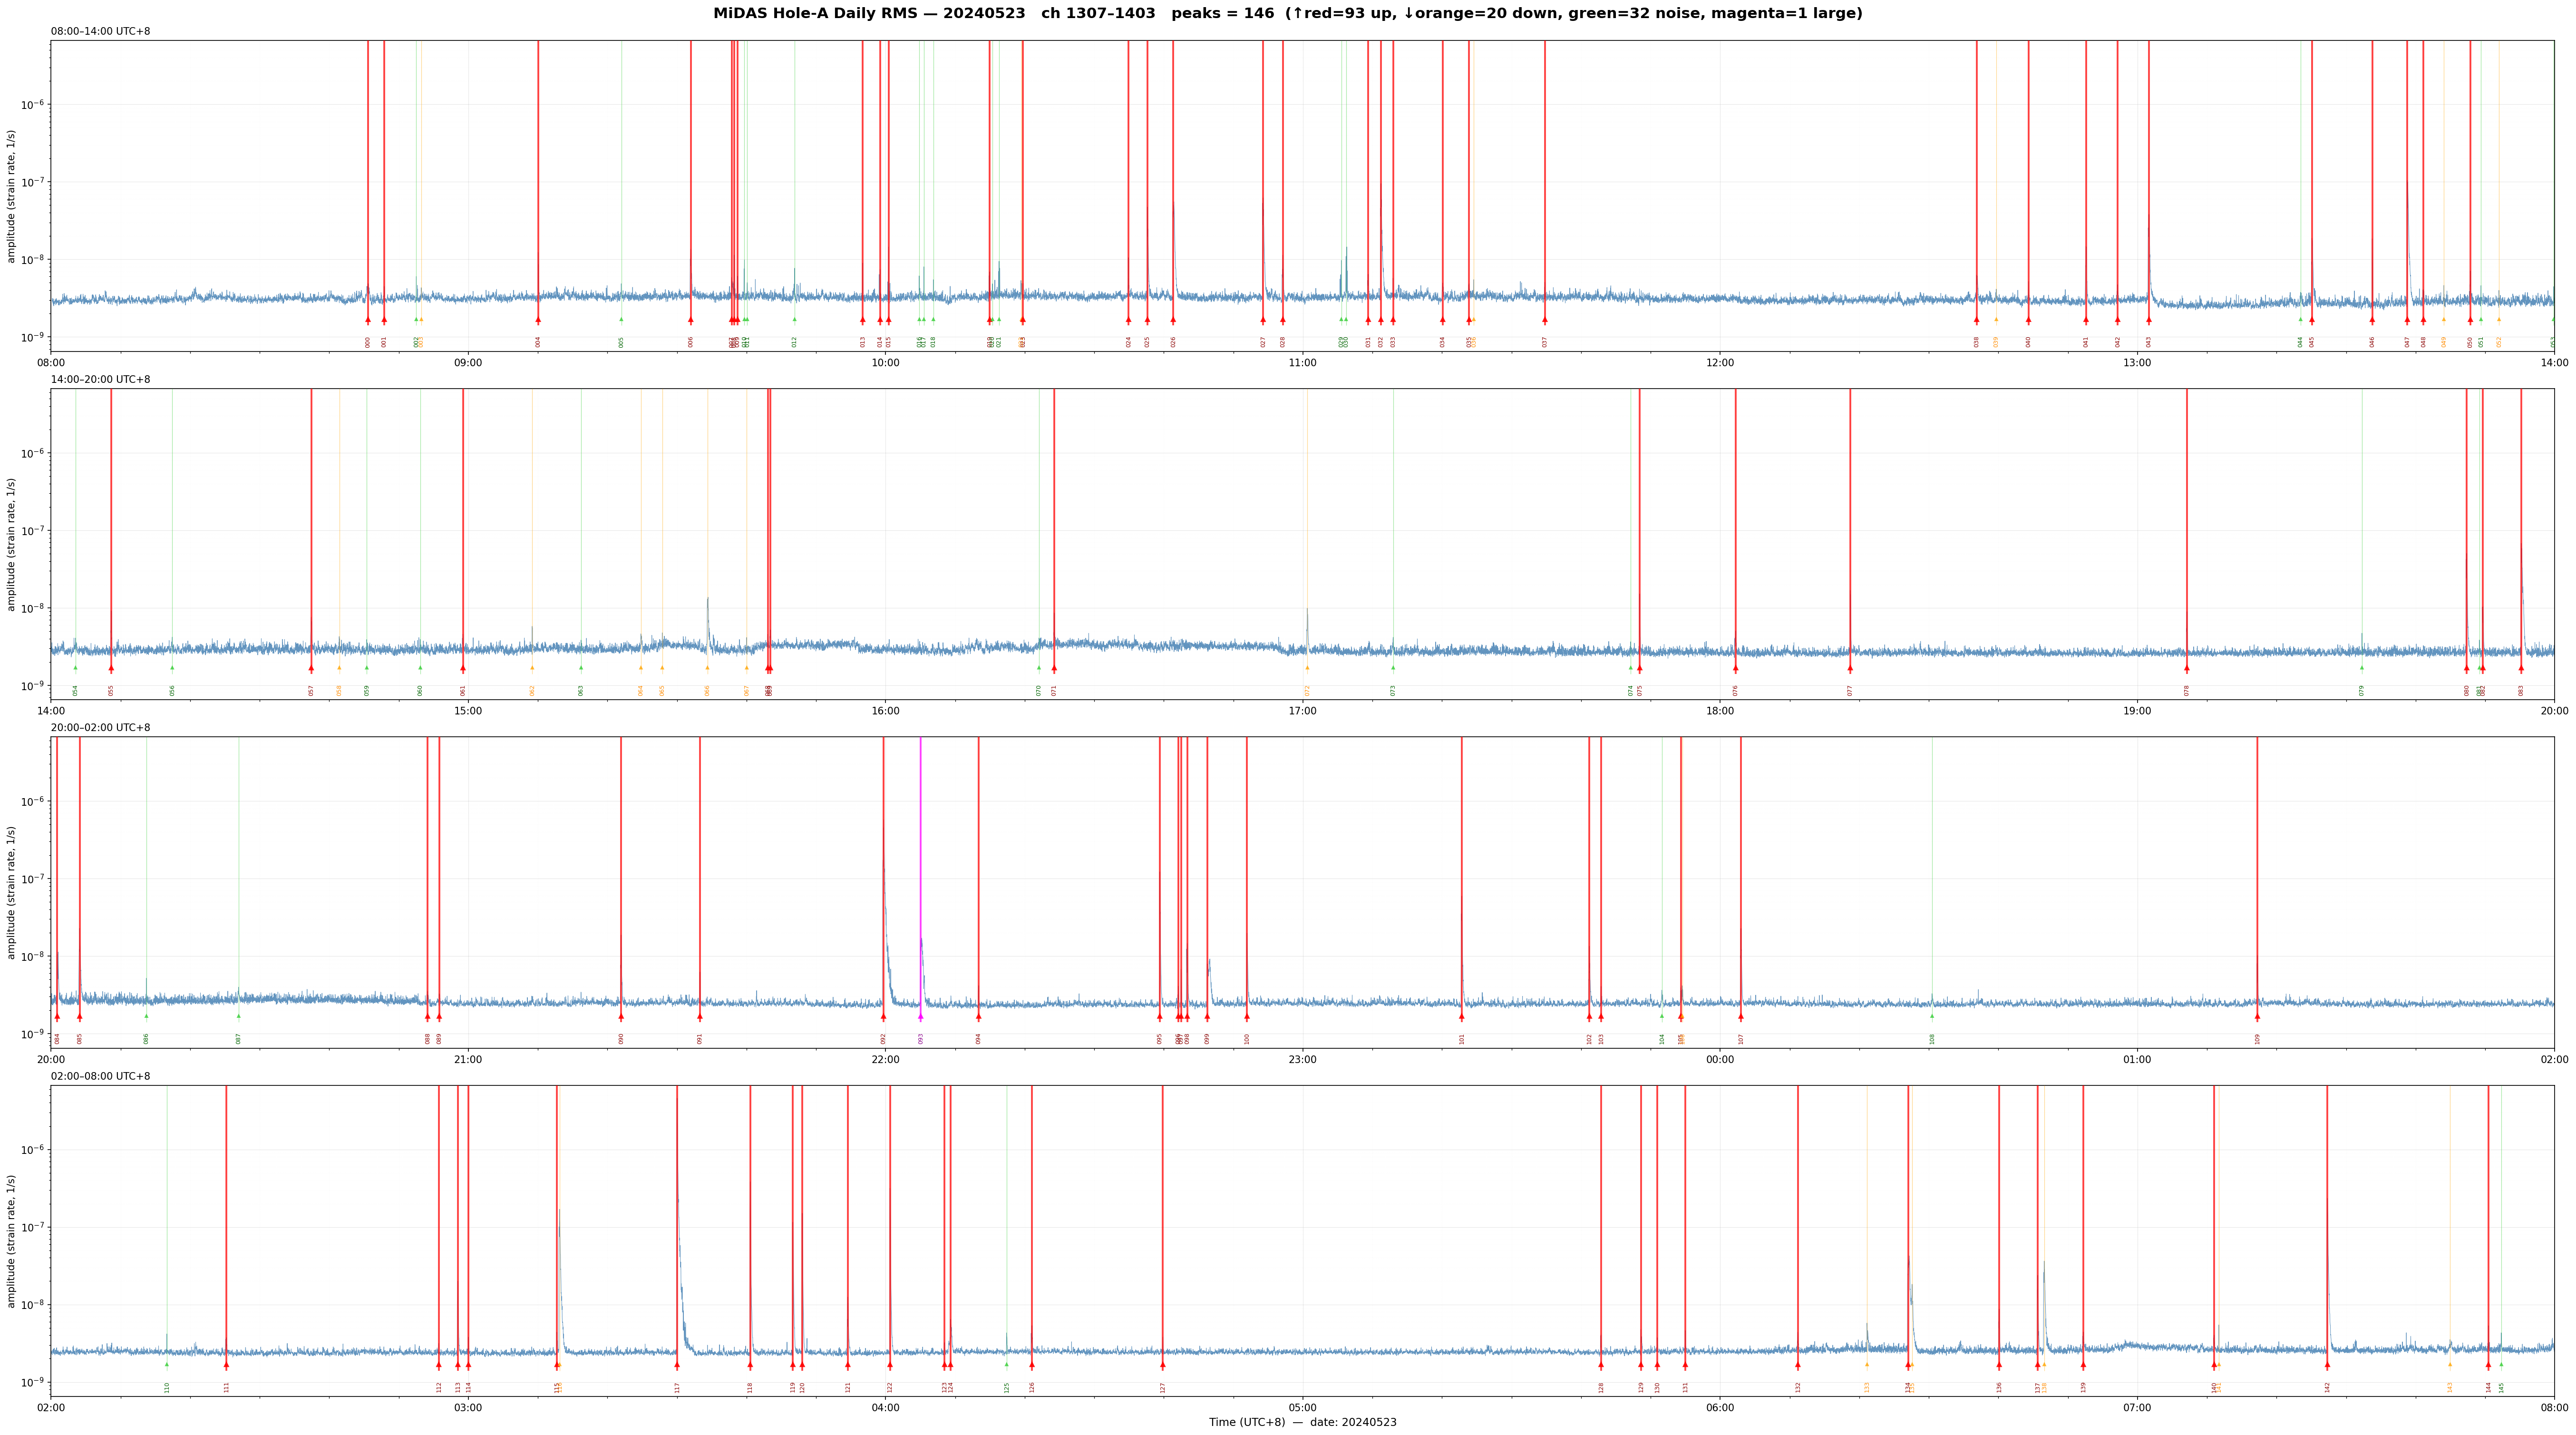Screen dimensions: 2576x1435
Task: Click the '00:00' time tick label
Action: pyautogui.click(x=1720, y=1059)
